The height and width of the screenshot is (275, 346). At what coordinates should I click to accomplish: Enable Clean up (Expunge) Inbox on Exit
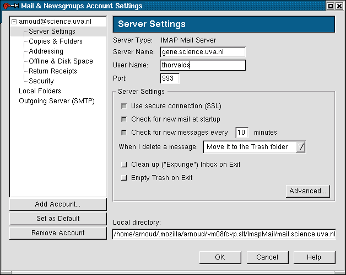pyautogui.click(x=124, y=165)
